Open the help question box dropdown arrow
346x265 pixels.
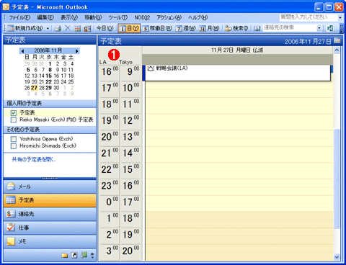[x=340, y=17]
